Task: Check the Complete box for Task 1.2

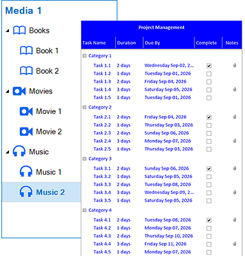Action: 209,74
